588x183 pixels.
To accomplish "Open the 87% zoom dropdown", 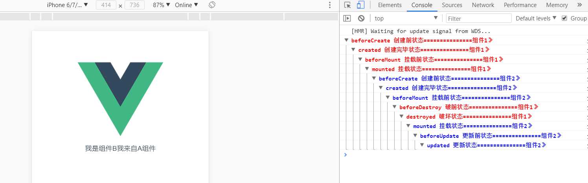I will click(x=162, y=5).
